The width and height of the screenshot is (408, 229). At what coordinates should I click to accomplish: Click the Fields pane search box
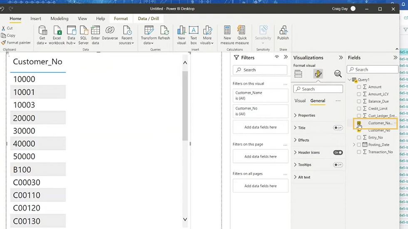click(x=372, y=69)
